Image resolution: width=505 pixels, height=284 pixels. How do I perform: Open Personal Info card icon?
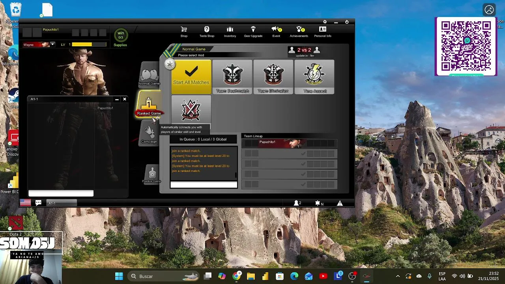pyautogui.click(x=323, y=30)
